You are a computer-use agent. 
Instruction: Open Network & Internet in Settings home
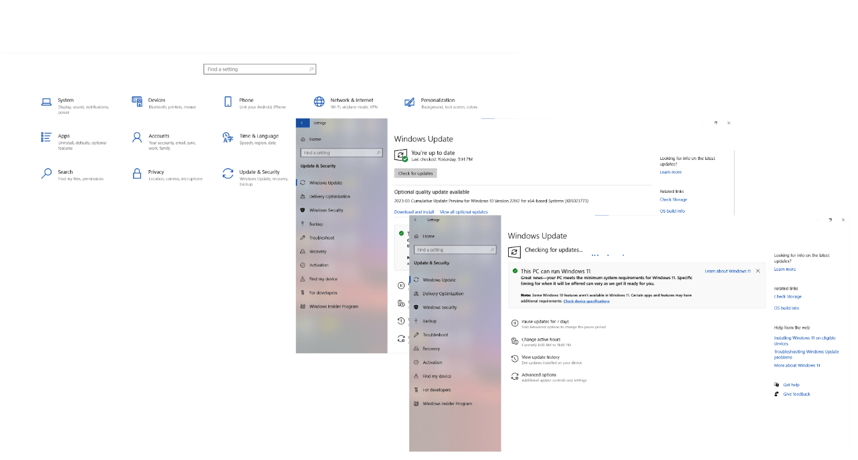(x=346, y=103)
